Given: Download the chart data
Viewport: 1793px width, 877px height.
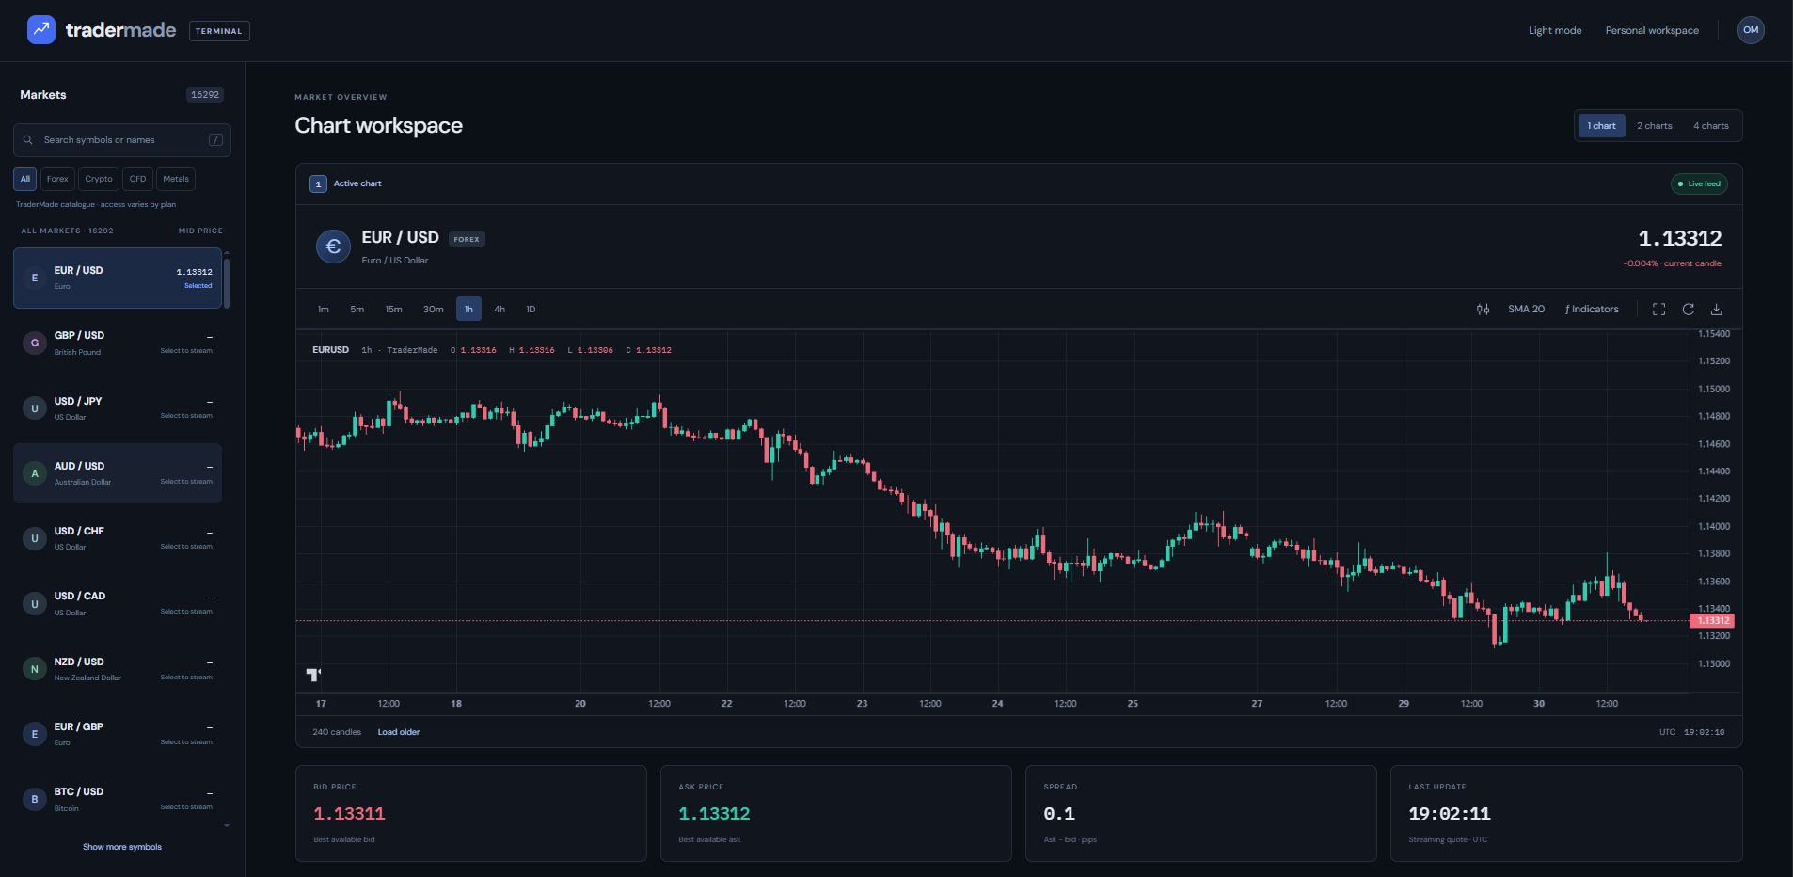Looking at the screenshot, I should coord(1717,310).
